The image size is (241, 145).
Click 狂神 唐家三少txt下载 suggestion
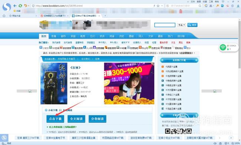(28, 138)
